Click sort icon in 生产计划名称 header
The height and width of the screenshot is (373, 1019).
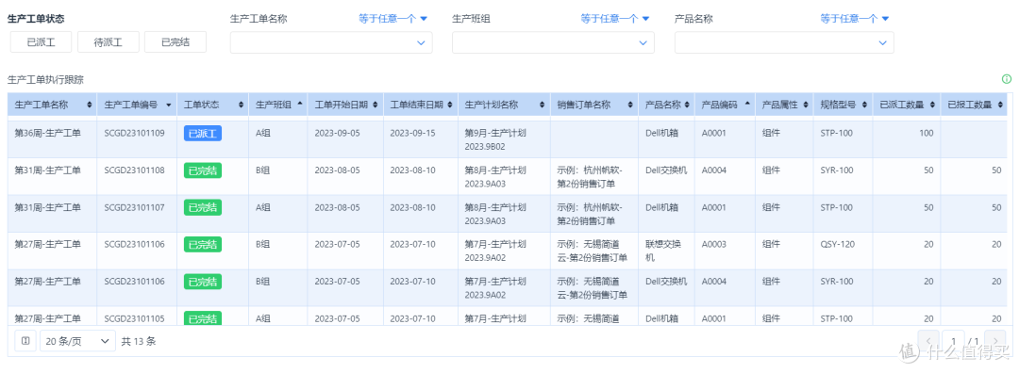[x=542, y=105]
